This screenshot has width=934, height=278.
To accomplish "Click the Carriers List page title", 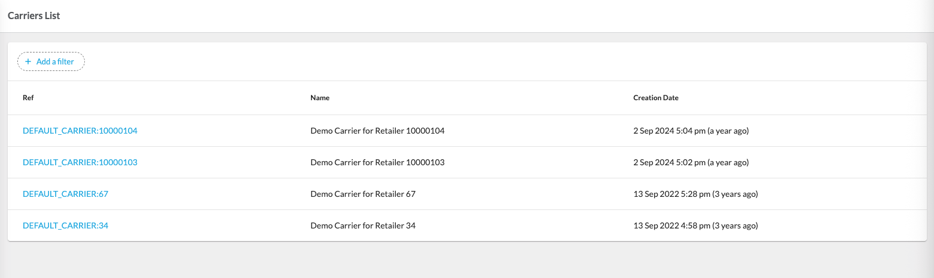I will pyautogui.click(x=33, y=16).
